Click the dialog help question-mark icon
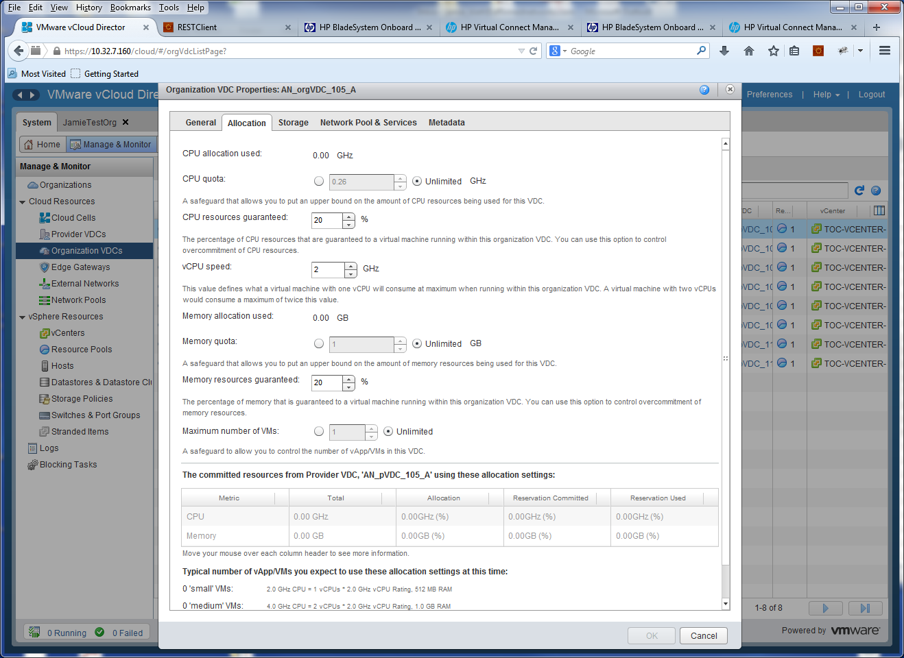This screenshot has width=904, height=658. (704, 90)
